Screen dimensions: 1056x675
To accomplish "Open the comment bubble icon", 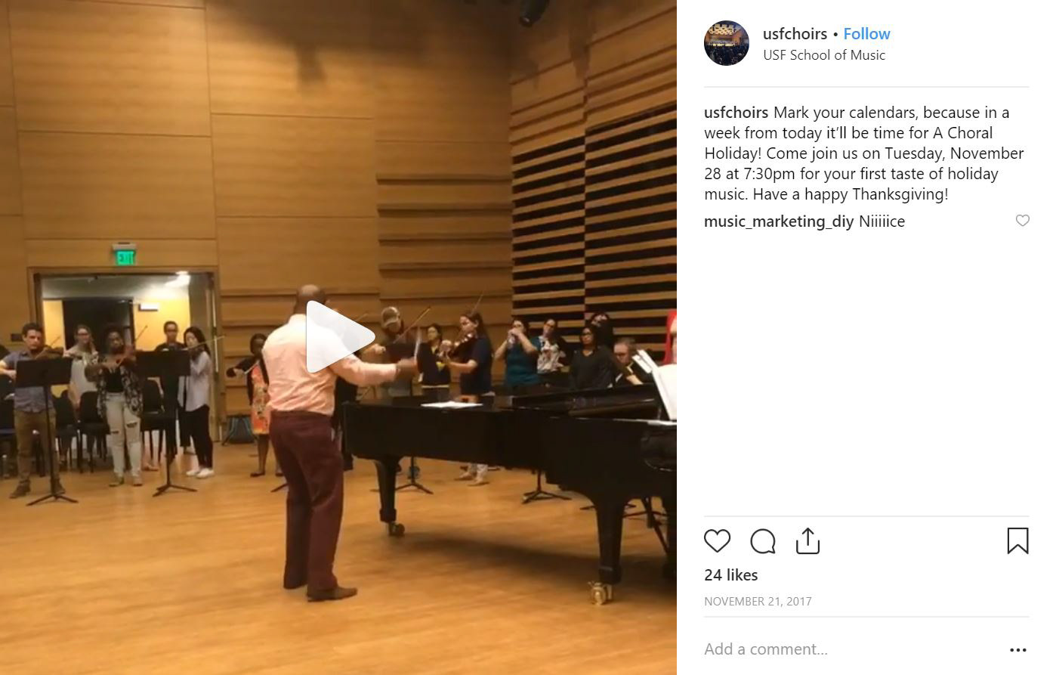I will point(763,541).
